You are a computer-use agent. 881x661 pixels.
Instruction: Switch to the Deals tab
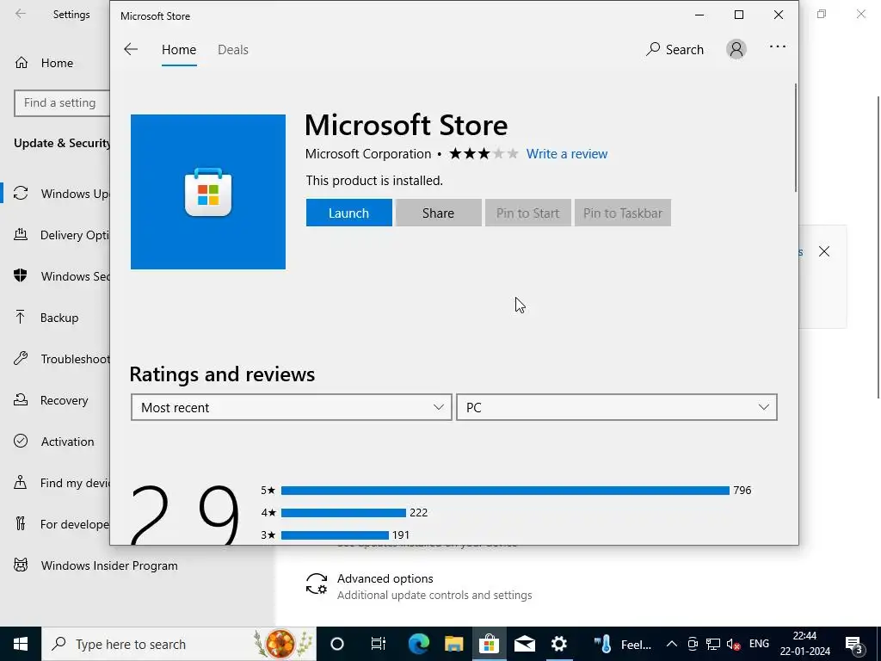pos(232,49)
